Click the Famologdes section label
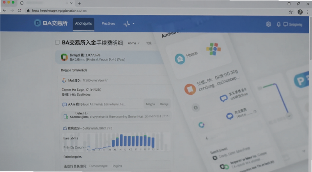This screenshot has height=172, width=312. 73,157
